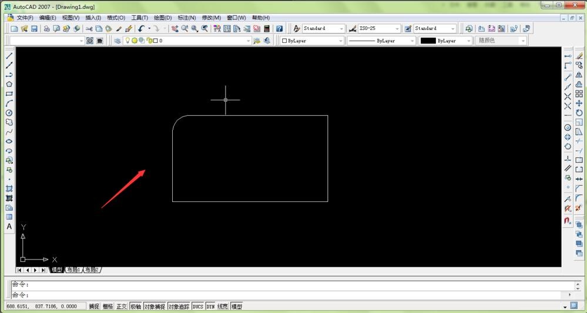Switch to the 布局1 layout tab
Viewport: 587px width, 313px height.
tap(73, 270)
